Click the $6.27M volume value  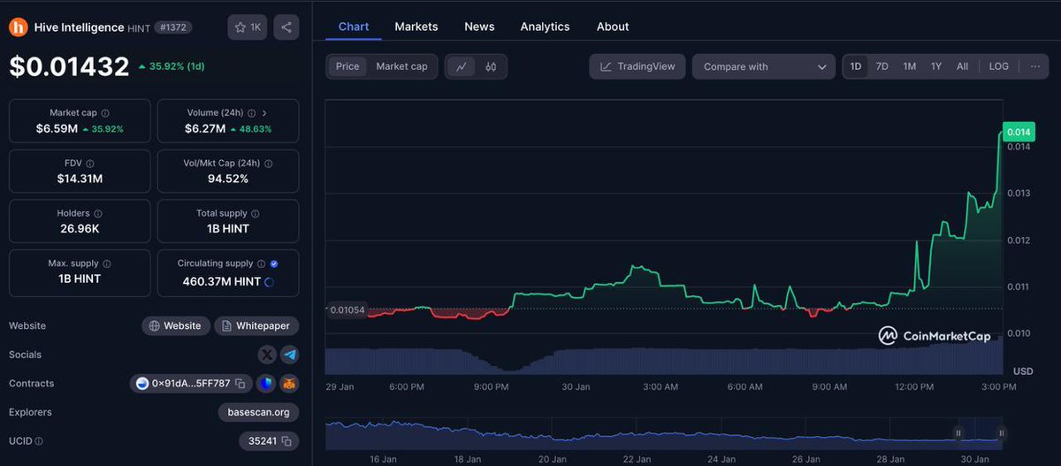(x=205, y=129)
